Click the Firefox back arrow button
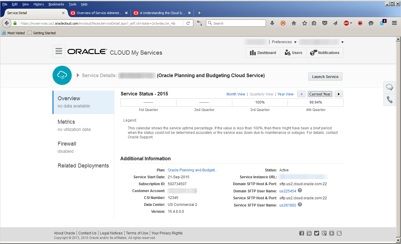Image resolution: width=401 pixels, height=244 pixels. [7, 23]
